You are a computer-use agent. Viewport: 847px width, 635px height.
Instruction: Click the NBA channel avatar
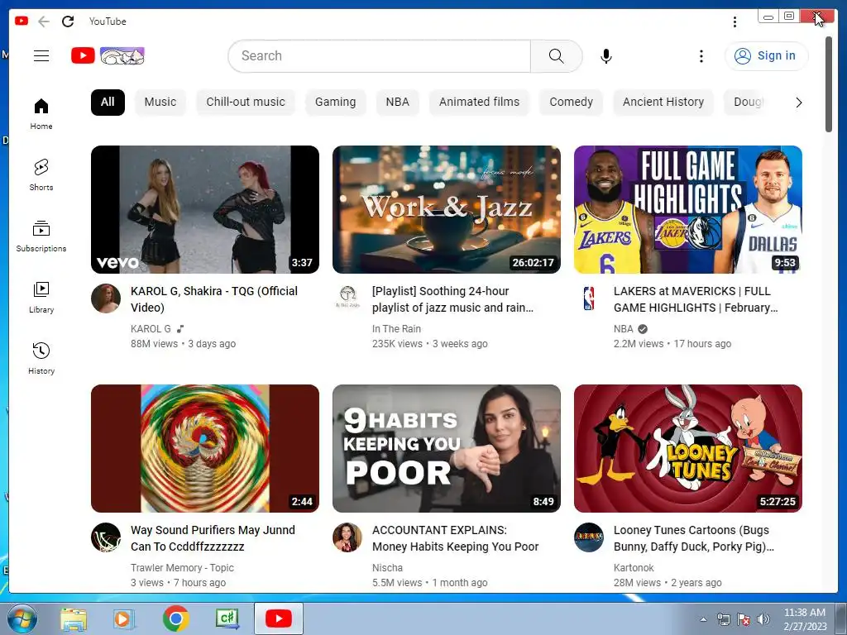click(x=589, y=298)
